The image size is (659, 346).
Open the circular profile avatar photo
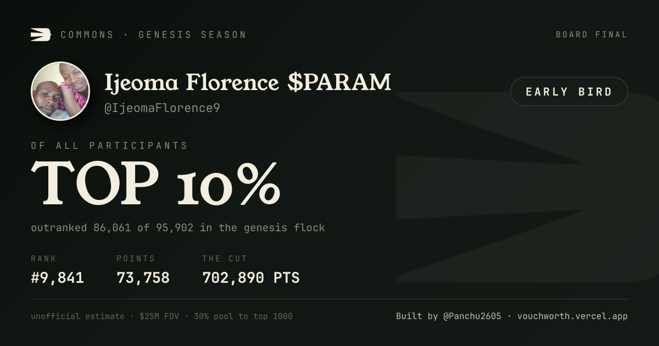[x=60, y=91]
